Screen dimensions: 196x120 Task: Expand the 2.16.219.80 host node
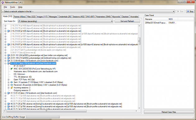5,31
